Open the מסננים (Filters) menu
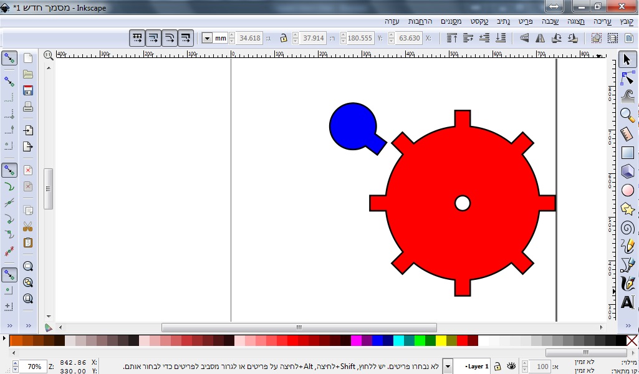The height and width of the screenshot is (374, 639). (x=451, y=21)
